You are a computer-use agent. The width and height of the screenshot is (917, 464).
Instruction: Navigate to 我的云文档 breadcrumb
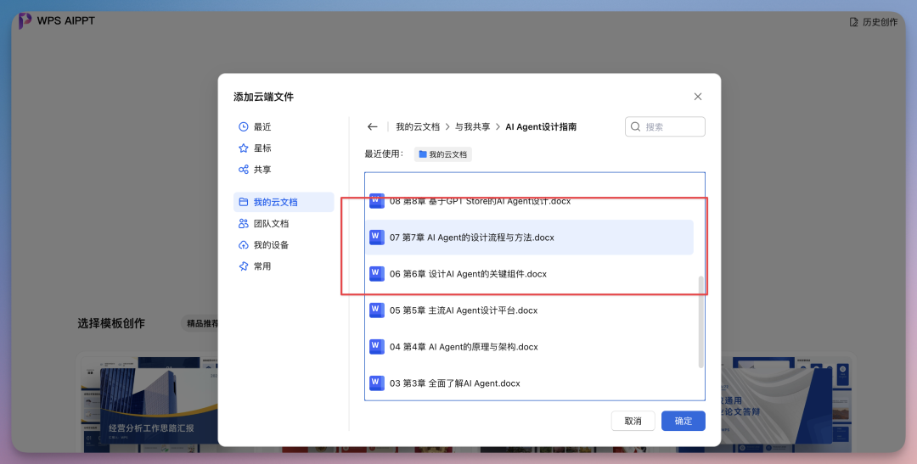[418, 126]
